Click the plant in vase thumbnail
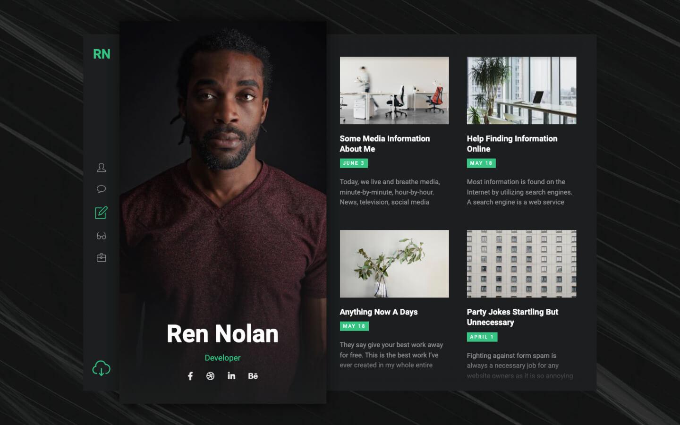680x425 pixels. point(394,264)
